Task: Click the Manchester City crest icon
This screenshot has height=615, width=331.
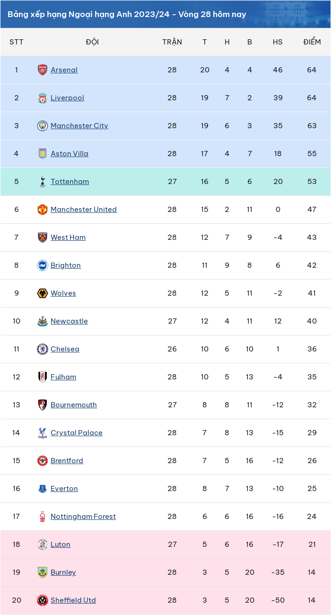Action: (43, 126)
